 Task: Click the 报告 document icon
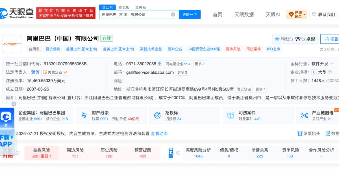pos(326,39)
